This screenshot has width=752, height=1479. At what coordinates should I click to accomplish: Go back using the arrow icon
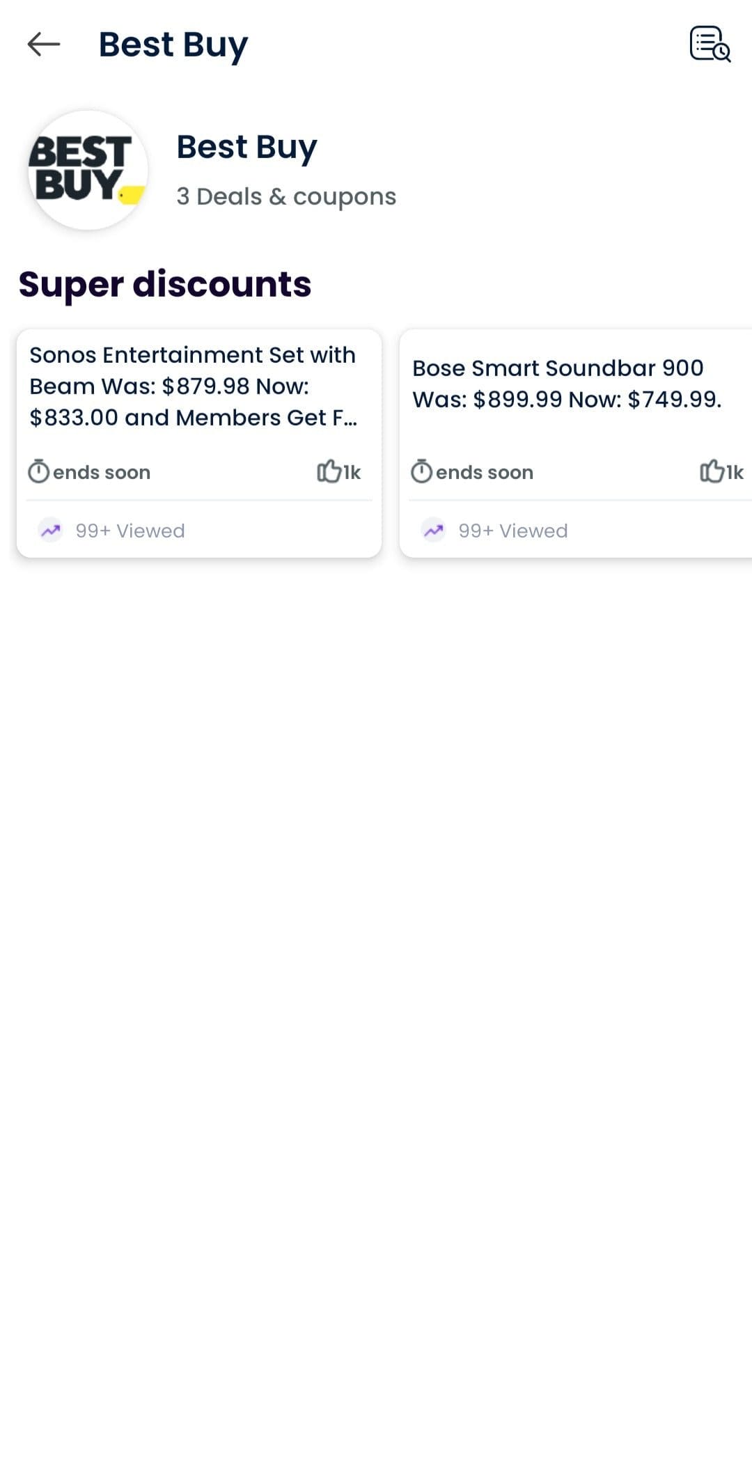[44, 45]
